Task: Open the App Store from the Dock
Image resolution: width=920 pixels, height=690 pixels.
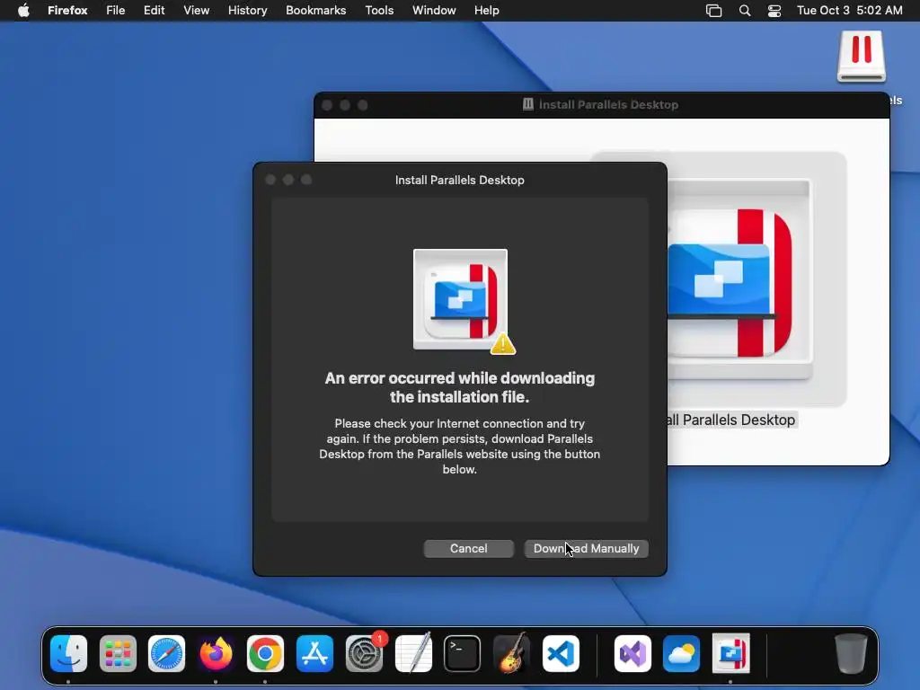Action: [314, 654]
